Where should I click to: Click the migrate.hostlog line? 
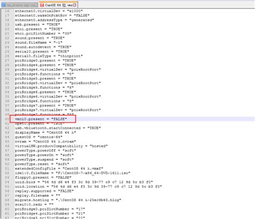[68, 200]
